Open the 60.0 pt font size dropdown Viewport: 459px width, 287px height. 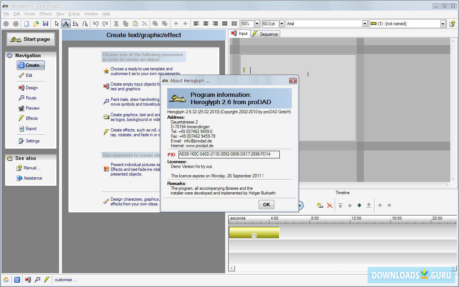click(x=282, y=24)
